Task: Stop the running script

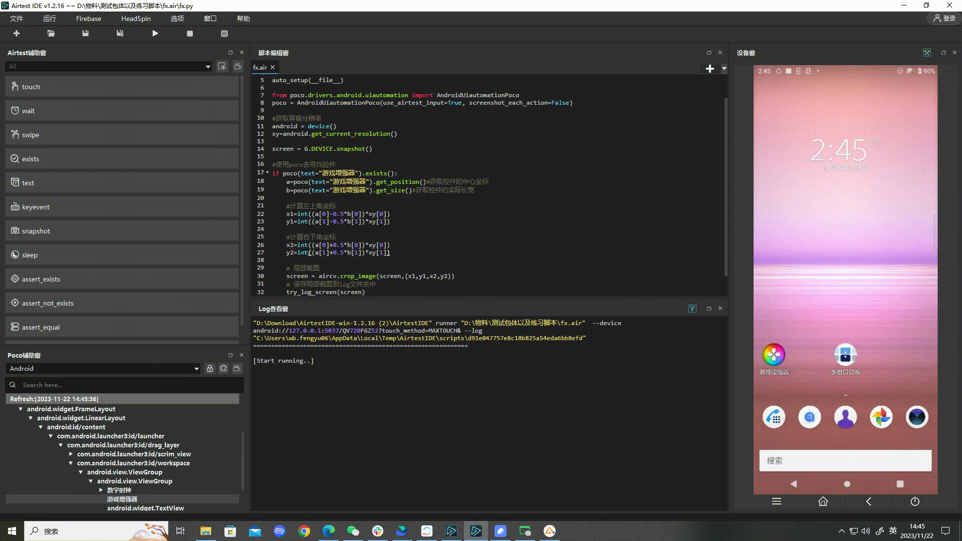Action: [189, 34]
